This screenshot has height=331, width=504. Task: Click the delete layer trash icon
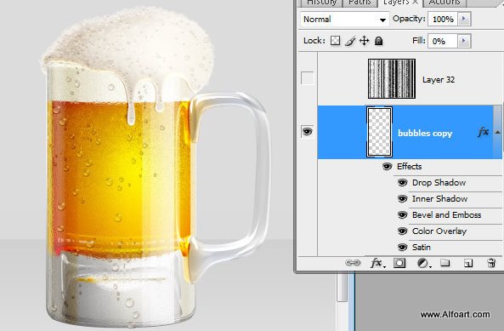pos(491,263)
